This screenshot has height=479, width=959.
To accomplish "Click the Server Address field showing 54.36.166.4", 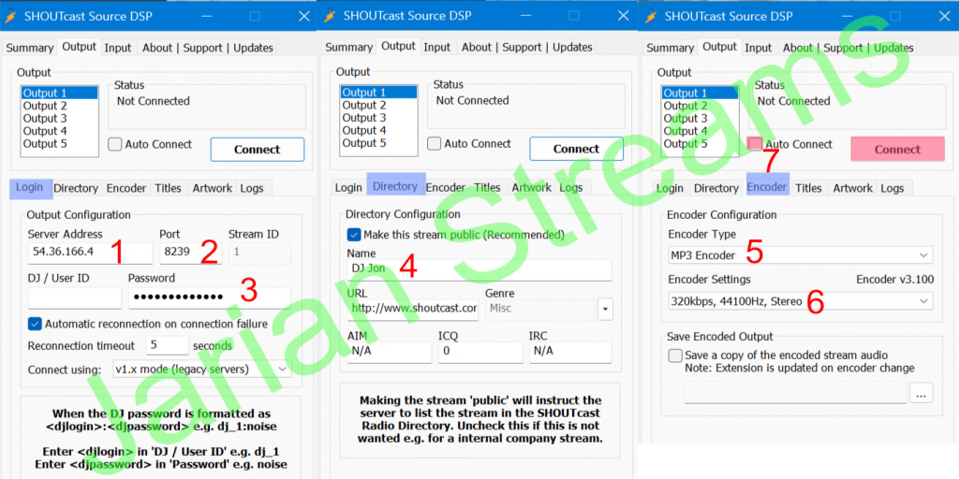I will (89, 254).
